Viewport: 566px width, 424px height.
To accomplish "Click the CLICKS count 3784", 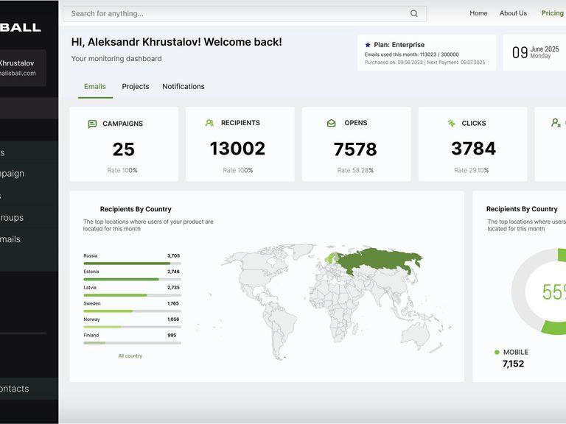I will tap(473, 149).
